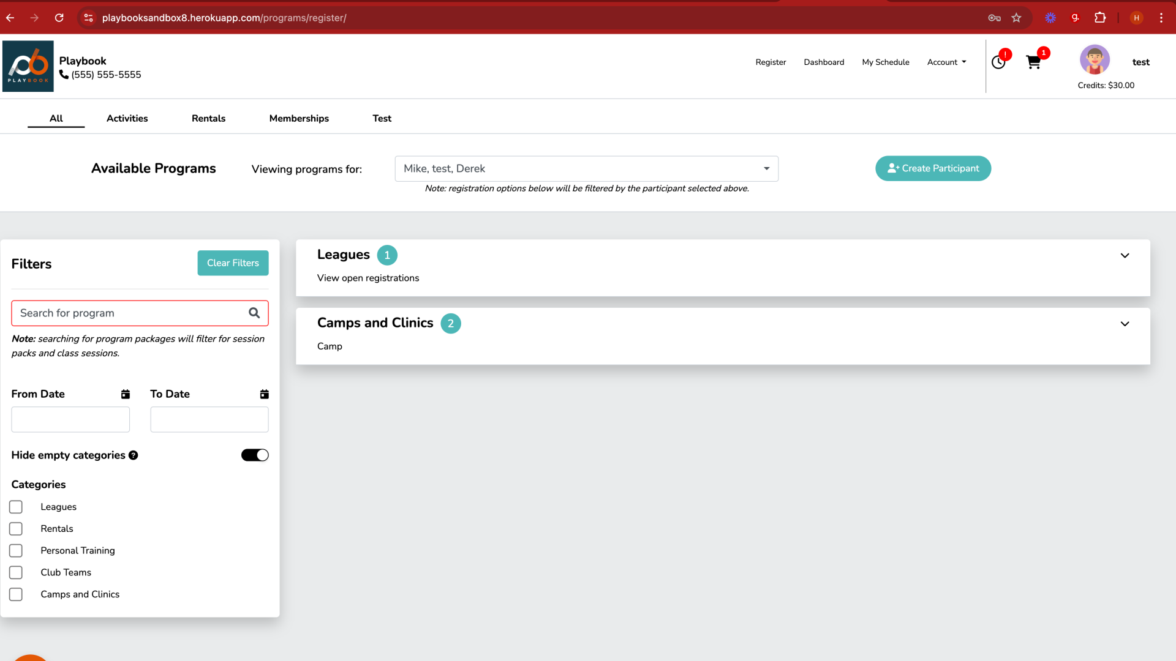The image size is (1176, 661).
Task: Toggle the Hide empty categories switch
Action: coord(254,454)
